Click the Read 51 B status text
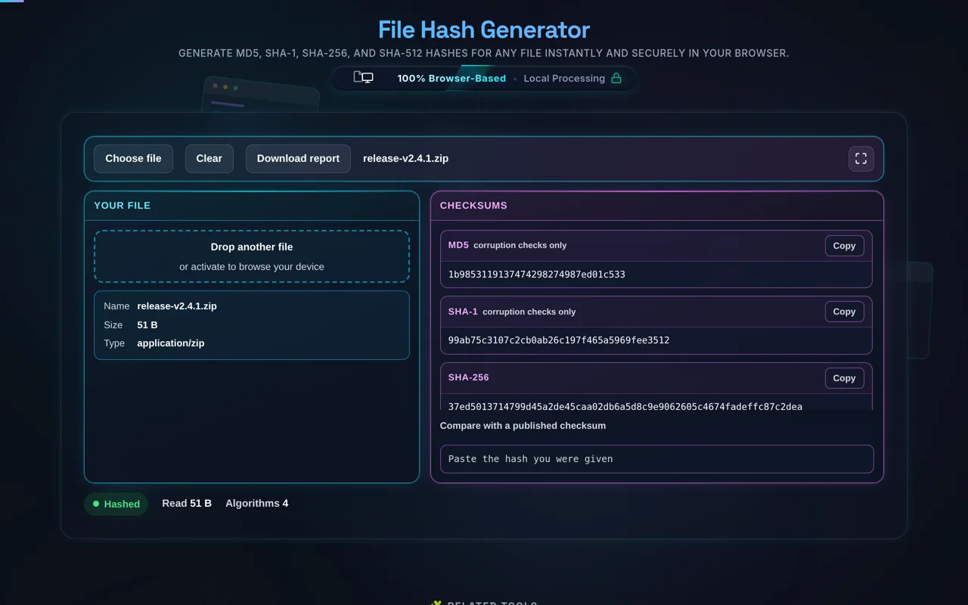The width and height of the screenshot is (968, 605). 187,504
